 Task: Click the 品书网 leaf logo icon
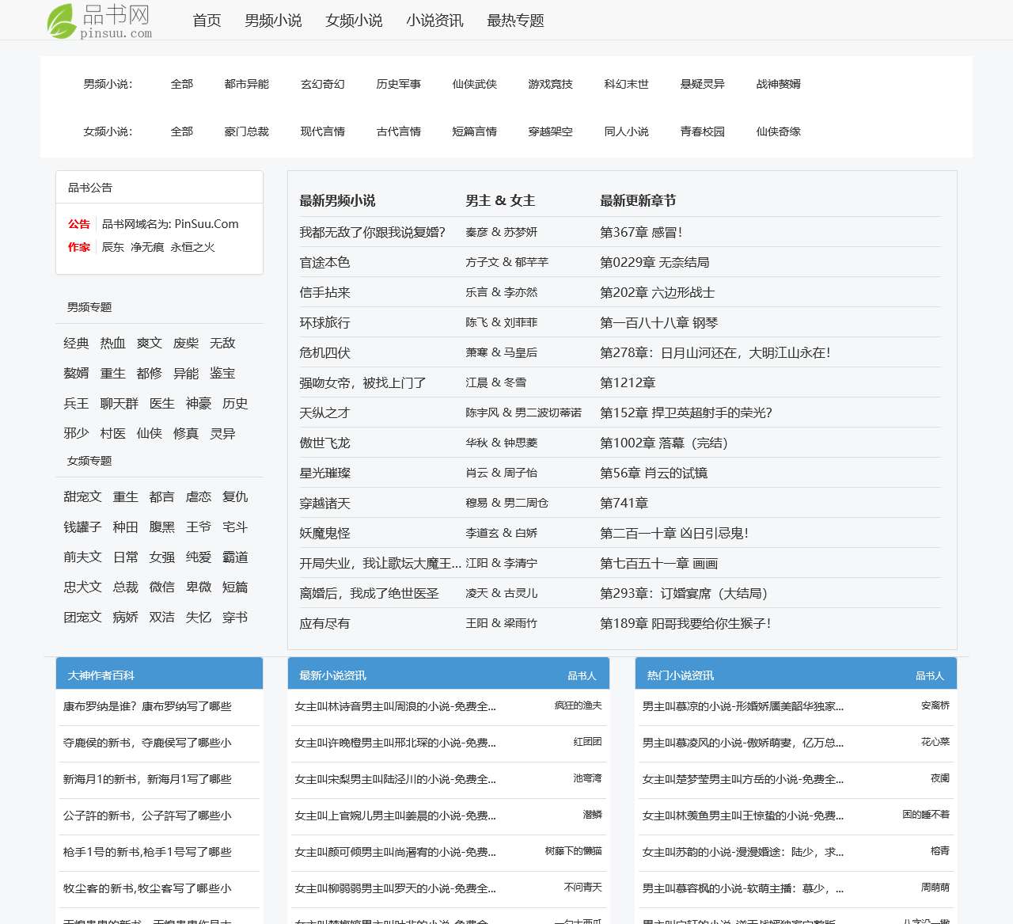(x=62, y=20)
